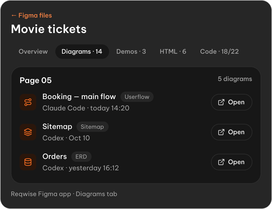Viewport: 272px width, 209px height.
Task: Select the Diagrams · 14 tab
Action: click(x=82, y=52)
